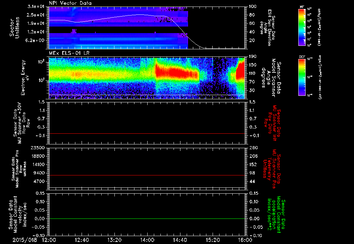
Task: Click the 15:20 time axis label
Action: 213,240
